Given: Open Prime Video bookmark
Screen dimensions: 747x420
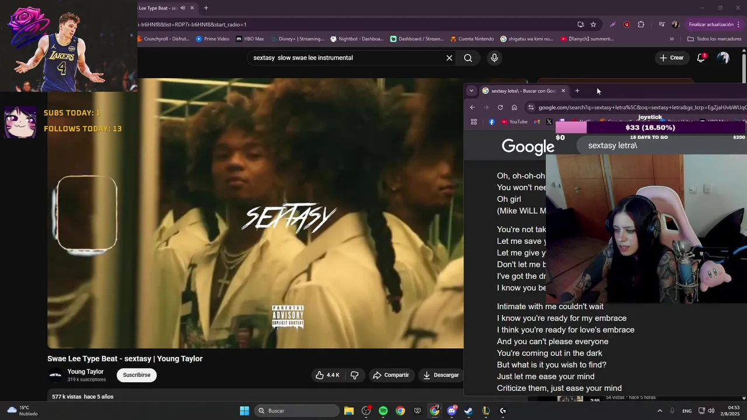Looking at the screenshot, I should click(x=212, y=39).
